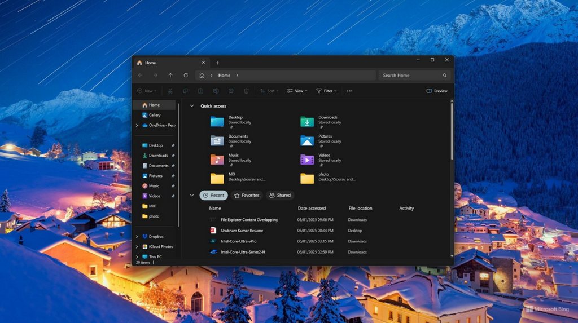Image resolution: width=578 pixels, height=323 pixels.
Task: Click the Cut scissors icon
Action: (x=170, y=91)
